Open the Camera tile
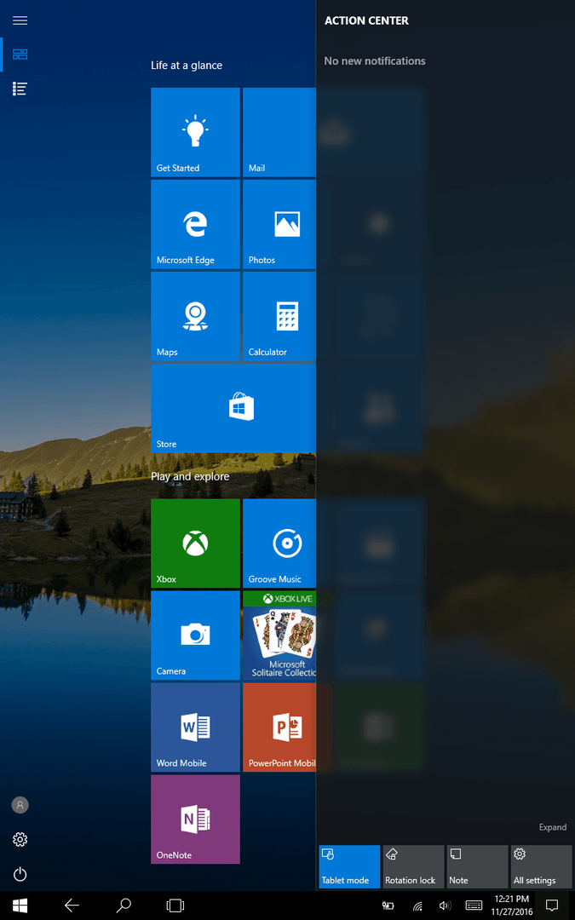The width and height of the screenshot is (575, 920). (195, 635)
